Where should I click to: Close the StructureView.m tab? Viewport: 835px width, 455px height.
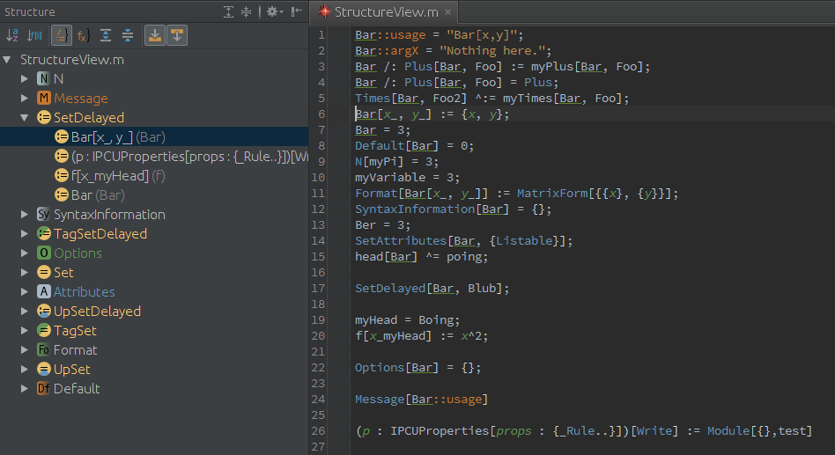447,12
